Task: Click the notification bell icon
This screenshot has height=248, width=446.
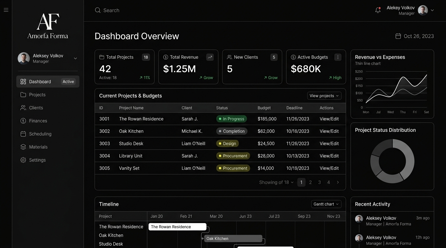Action: tap(378, 10)
